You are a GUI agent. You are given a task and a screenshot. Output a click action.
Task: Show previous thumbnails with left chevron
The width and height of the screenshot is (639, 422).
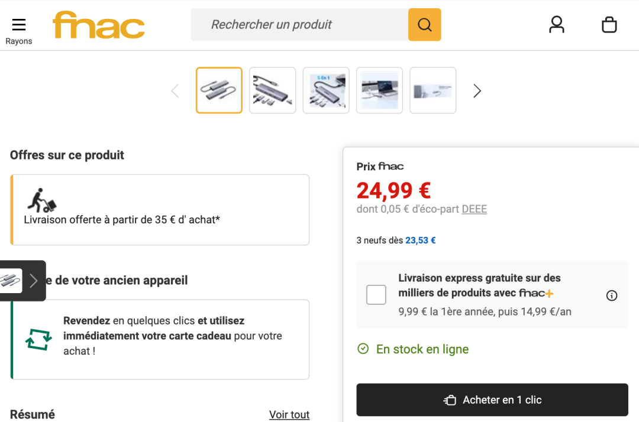[x=175, y=91]
